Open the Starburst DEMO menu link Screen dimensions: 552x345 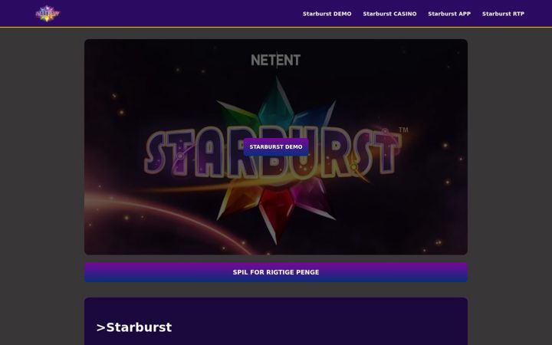(327, 14)
